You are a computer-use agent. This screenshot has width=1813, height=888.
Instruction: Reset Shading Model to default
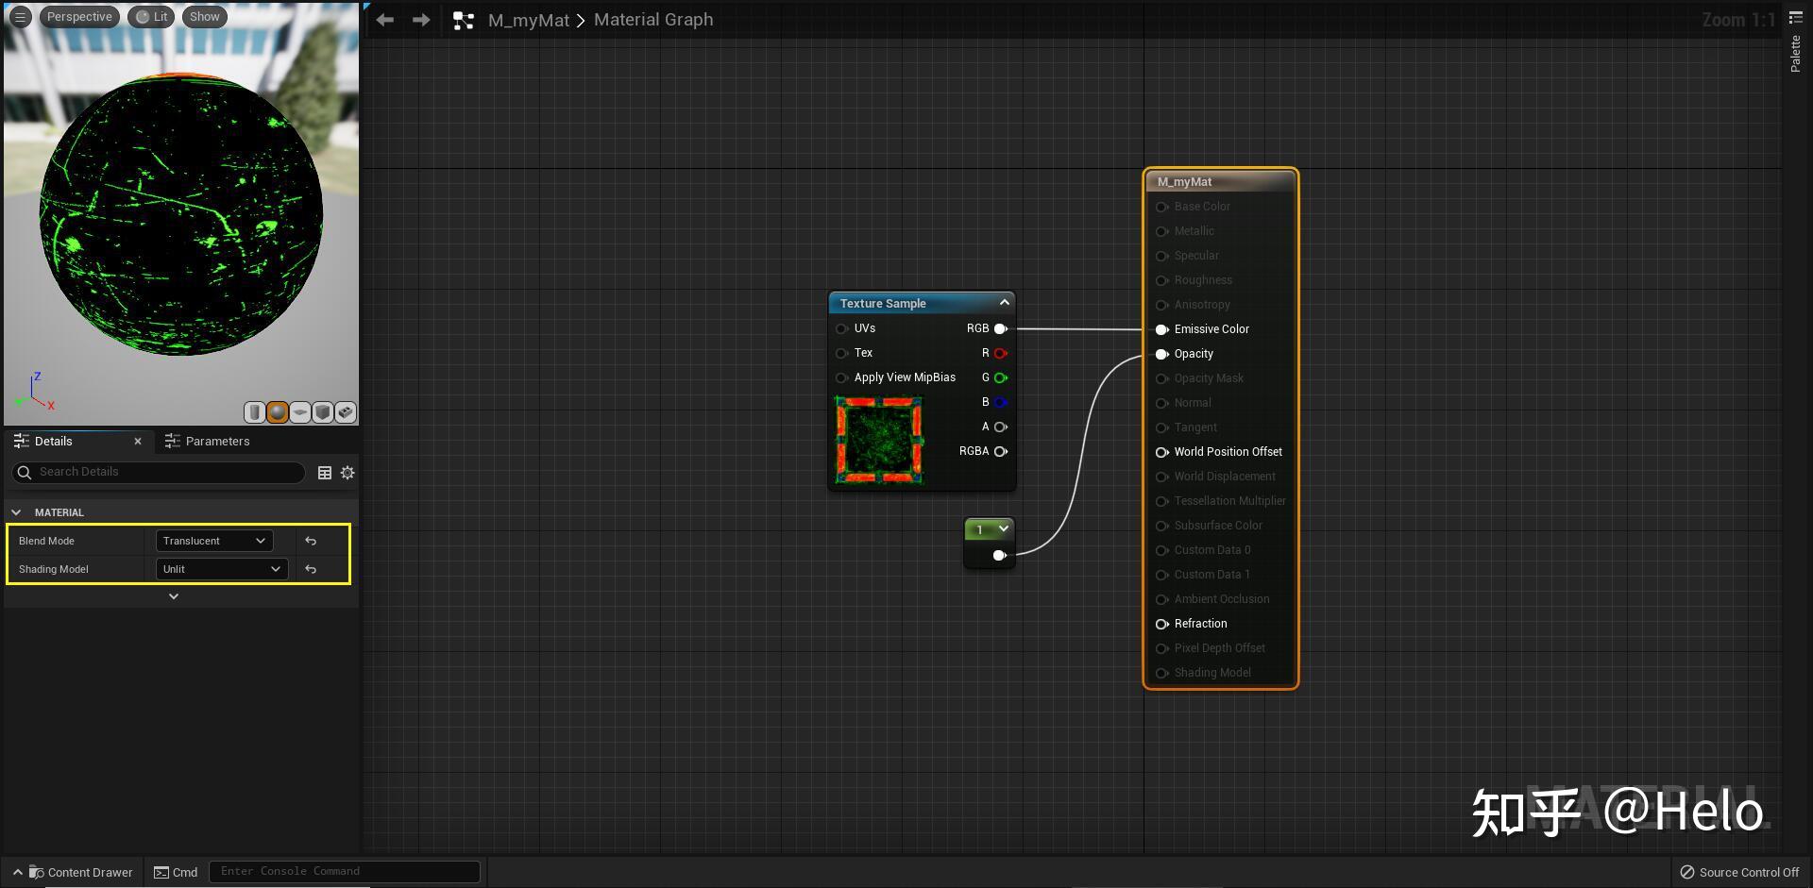(311, 569)
